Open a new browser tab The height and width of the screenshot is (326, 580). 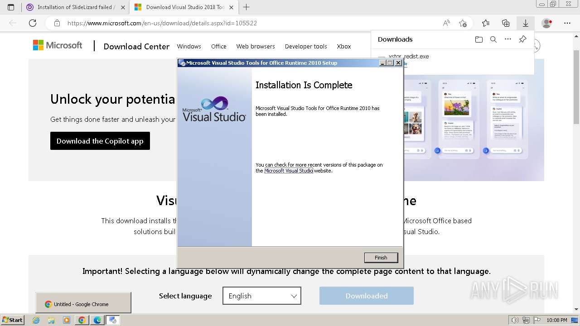pos(246,7)
